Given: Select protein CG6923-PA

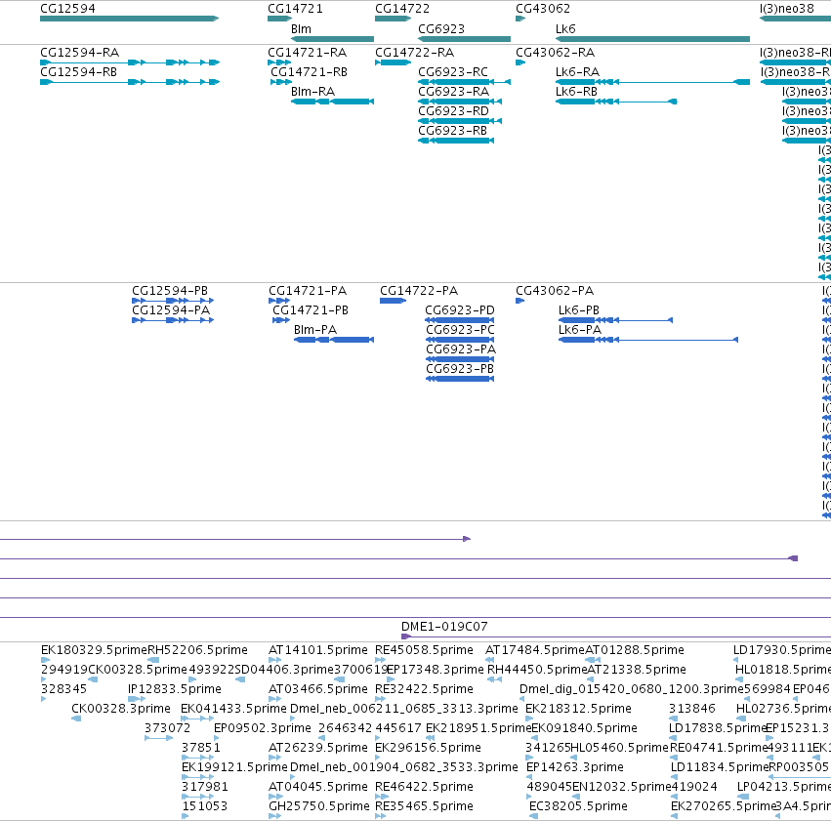Looking at the screenshot, I should coord(461,349).
